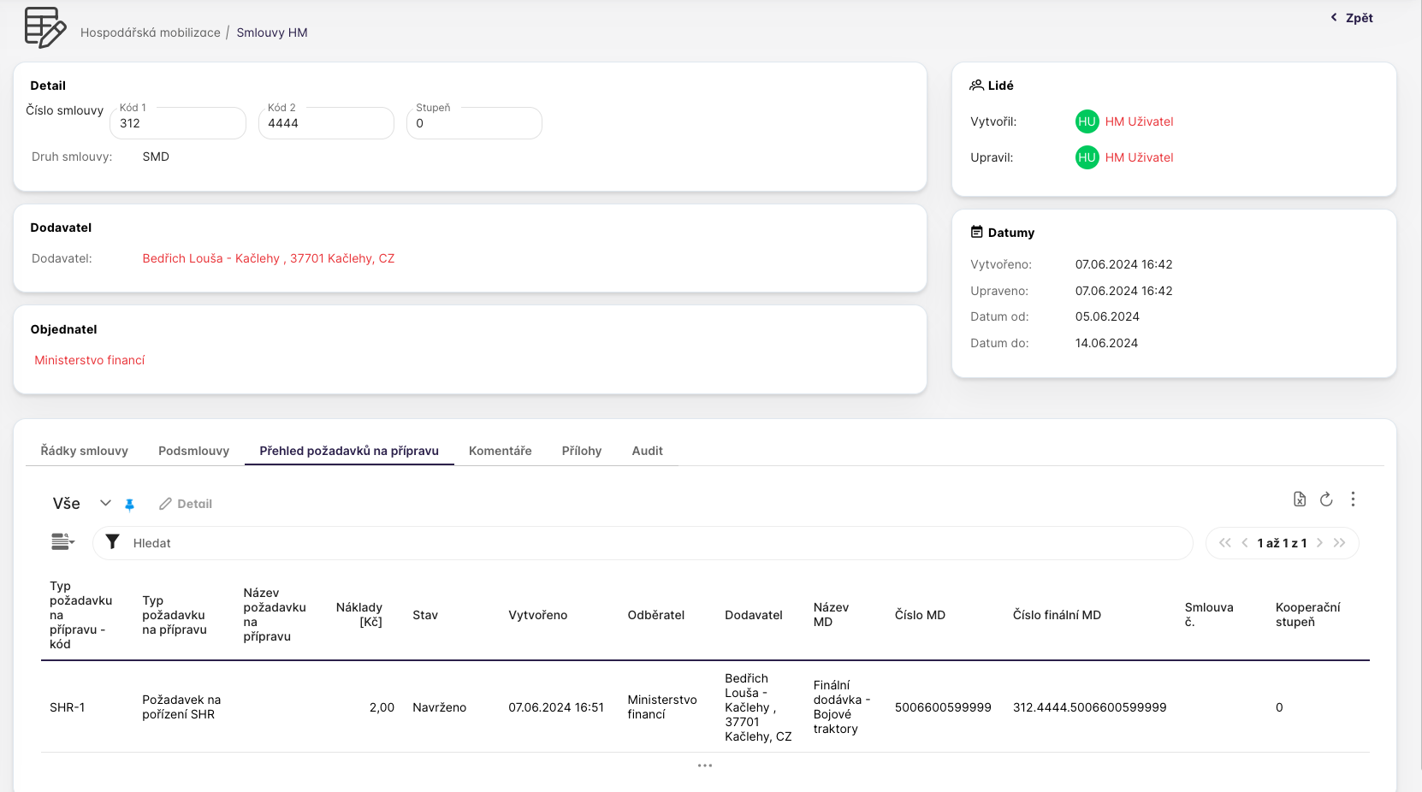Open the row display settings dropdown
The height and width of the screenshot is (792, 1422).
(62, 541)
